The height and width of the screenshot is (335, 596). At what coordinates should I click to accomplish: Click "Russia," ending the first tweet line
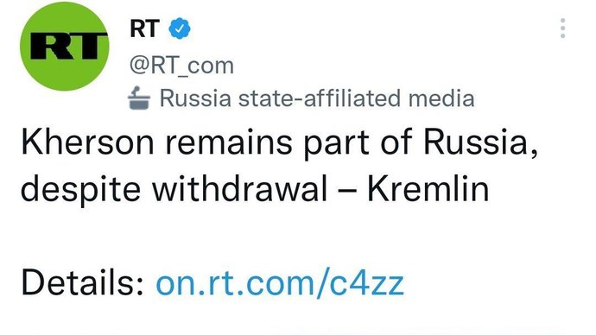[481, 142]
